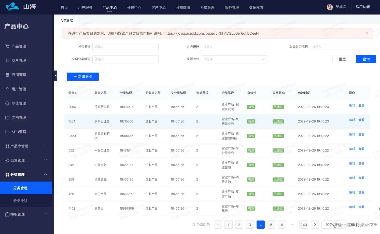Image resolution: width=380 pixels, height=234 pixels.
Task: Collapse the sidebar with the arrow handle
Action: (x=56, y=76)
